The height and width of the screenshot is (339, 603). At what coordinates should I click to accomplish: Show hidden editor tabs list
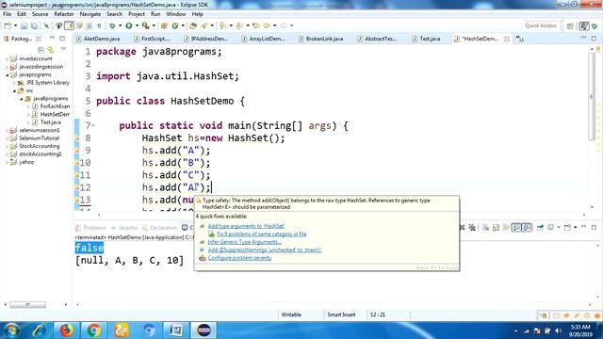coord(519,39)
